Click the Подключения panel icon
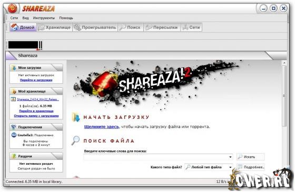295x192 pixels. pos(14,127)
